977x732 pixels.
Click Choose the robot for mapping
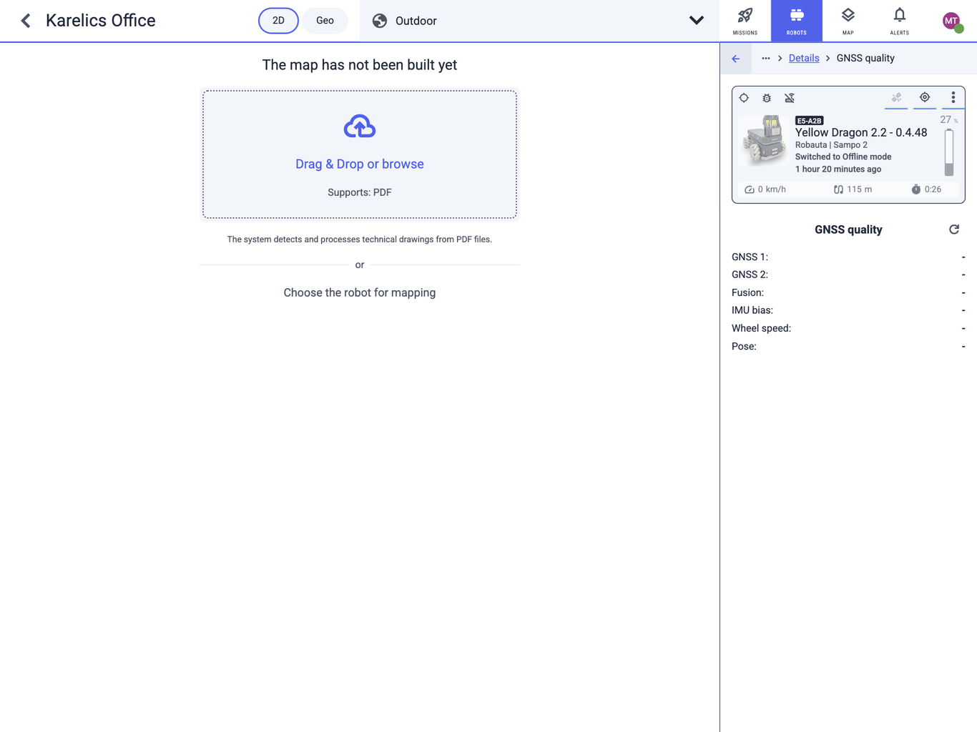pyautogui.click(x=360, y=292)
